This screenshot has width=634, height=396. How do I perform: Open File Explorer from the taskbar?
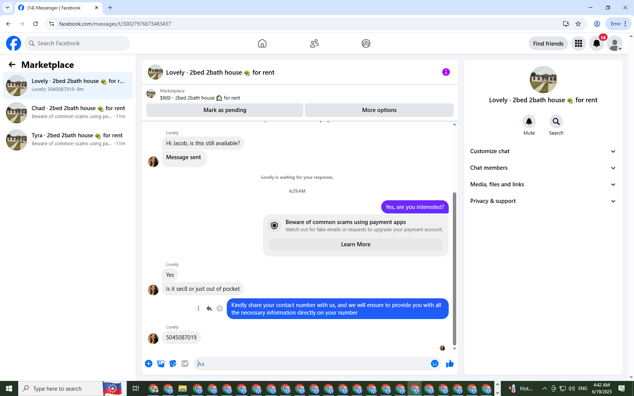(183, 388)
